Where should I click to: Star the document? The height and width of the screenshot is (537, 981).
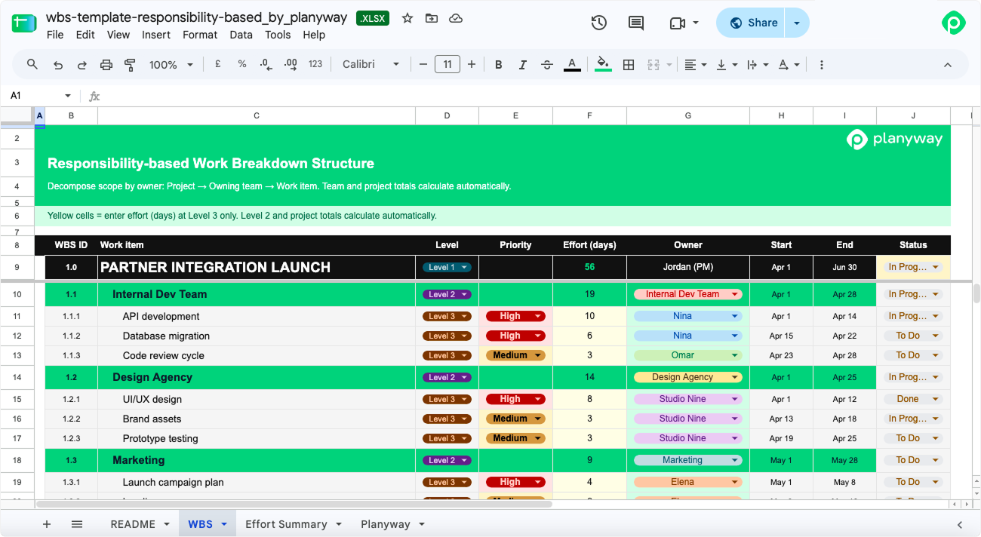pos(407,18)
